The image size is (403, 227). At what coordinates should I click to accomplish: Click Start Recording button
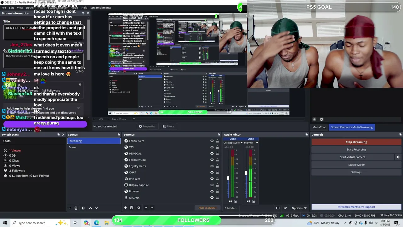(x=356, y=149)
